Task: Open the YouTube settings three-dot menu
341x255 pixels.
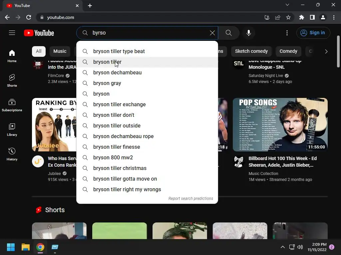Action: 287,33
